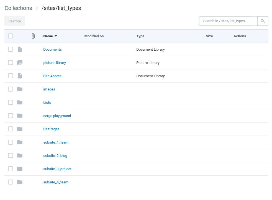
Task: Select the Lists folder checkbox
Action: [x=11, y=102]
